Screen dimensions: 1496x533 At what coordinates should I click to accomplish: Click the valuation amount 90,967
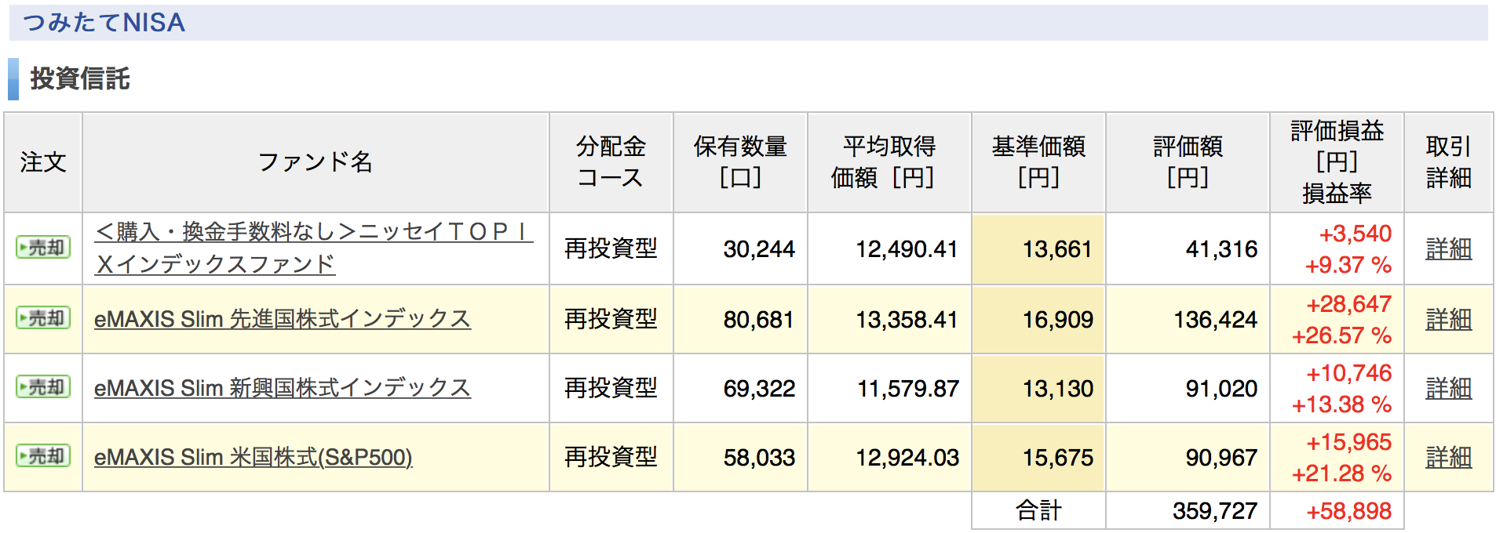(x=1221, y=458)
